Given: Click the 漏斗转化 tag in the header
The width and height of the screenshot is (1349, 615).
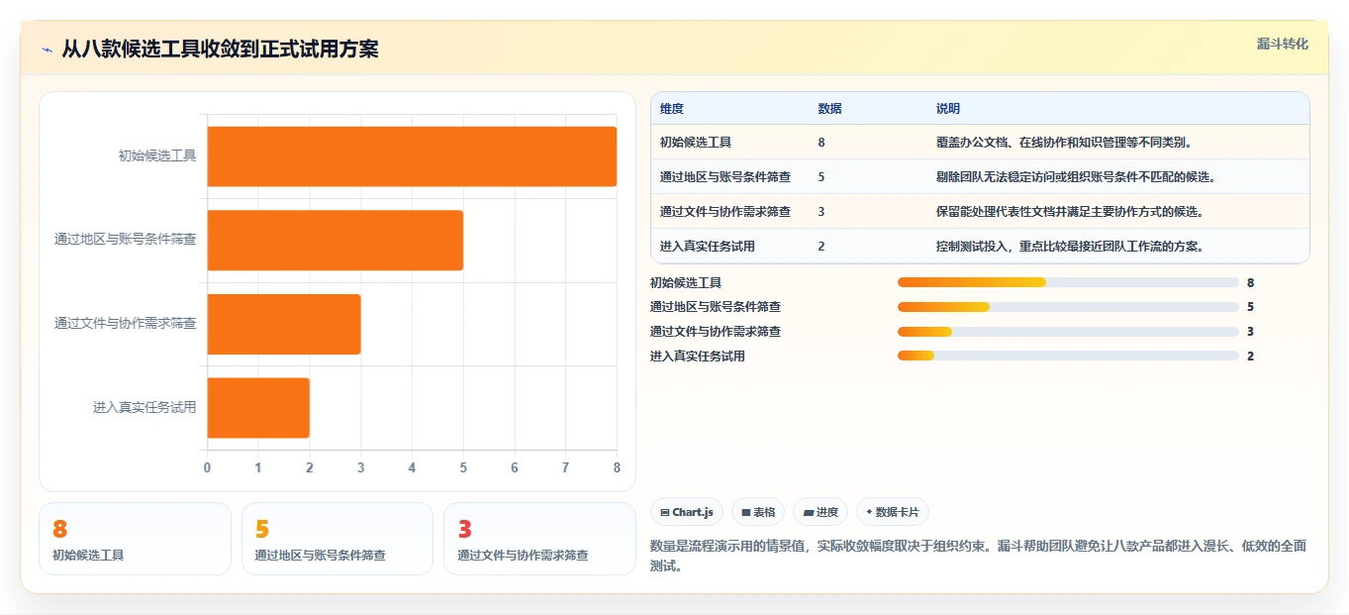Looking at the screenshot, I should [x=1283, y=44].
